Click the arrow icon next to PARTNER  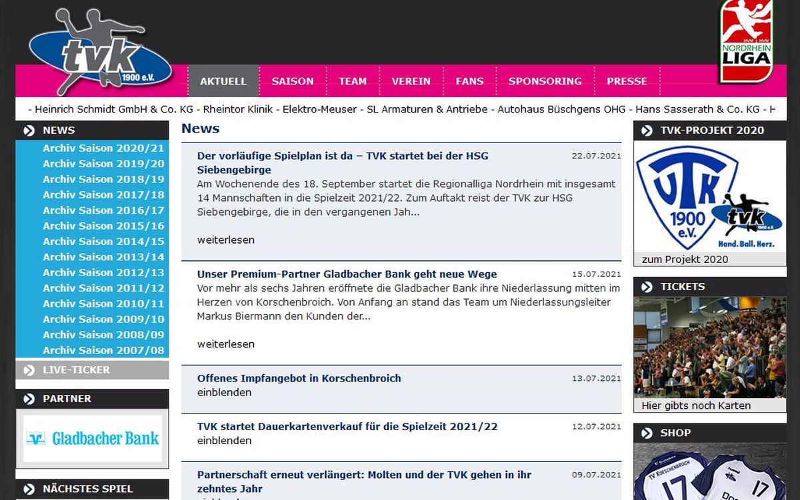click(29, 399)
